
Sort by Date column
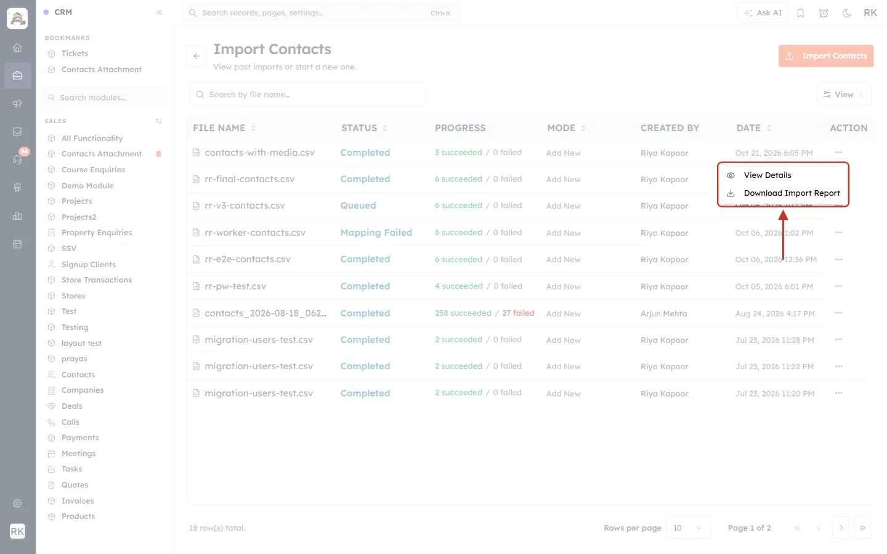pos(754,128)
